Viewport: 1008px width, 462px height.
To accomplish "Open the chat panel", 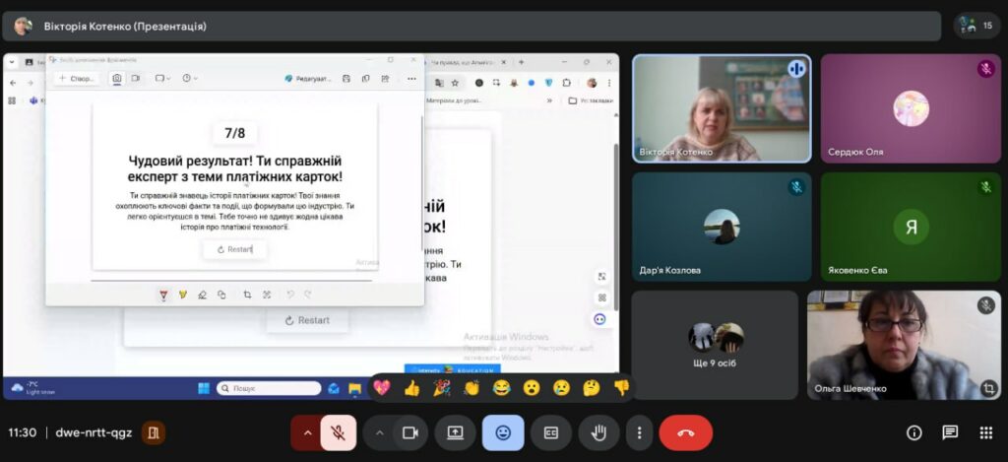I will pyautogui.click(x=950, y=432).
